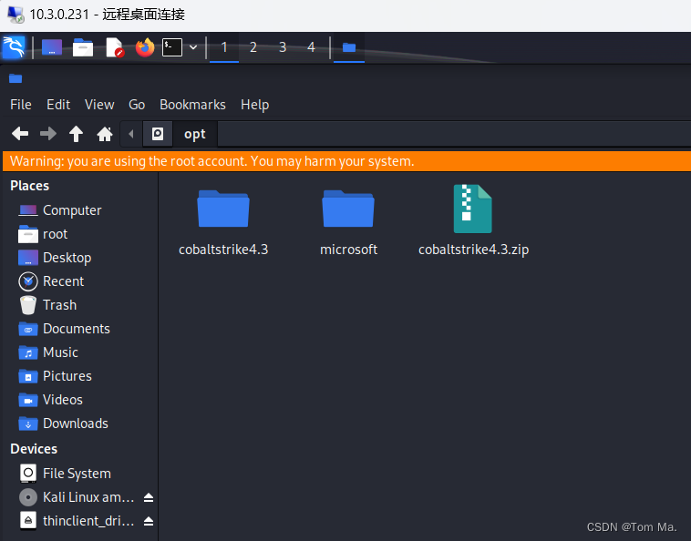This screenshot has width=691, height=541.
Task: Switch to workspace 3
Action: pos(283,47)
